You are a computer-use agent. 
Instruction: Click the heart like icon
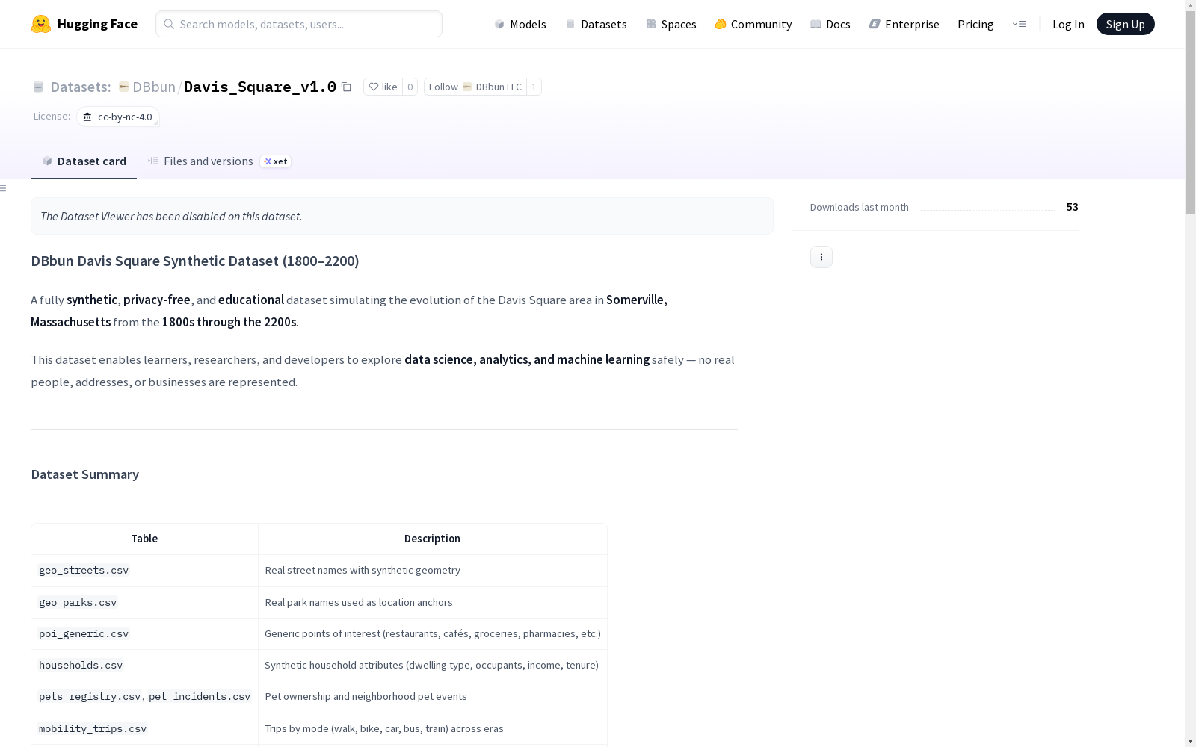coord(374,87)
